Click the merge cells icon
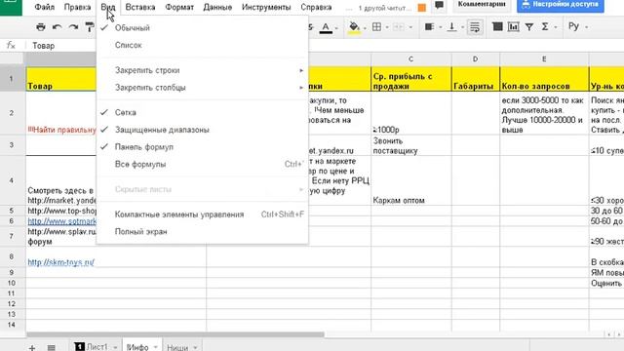Screen dimensions: 624x351 [x=399, y=27]
